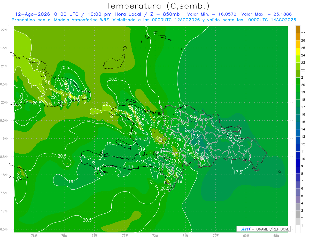Click the "22N" latitude axis label
This screenshot has height=239, width=310.
[x=4, y=30]
